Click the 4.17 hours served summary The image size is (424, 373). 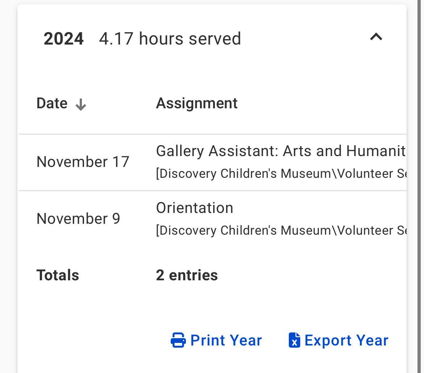point(170,39)
